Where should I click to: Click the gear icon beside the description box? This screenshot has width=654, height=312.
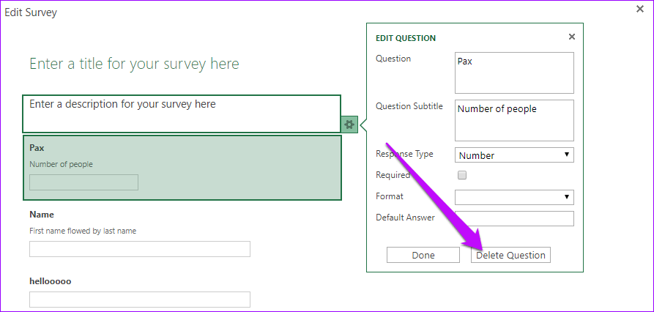(x=349, y=125)
